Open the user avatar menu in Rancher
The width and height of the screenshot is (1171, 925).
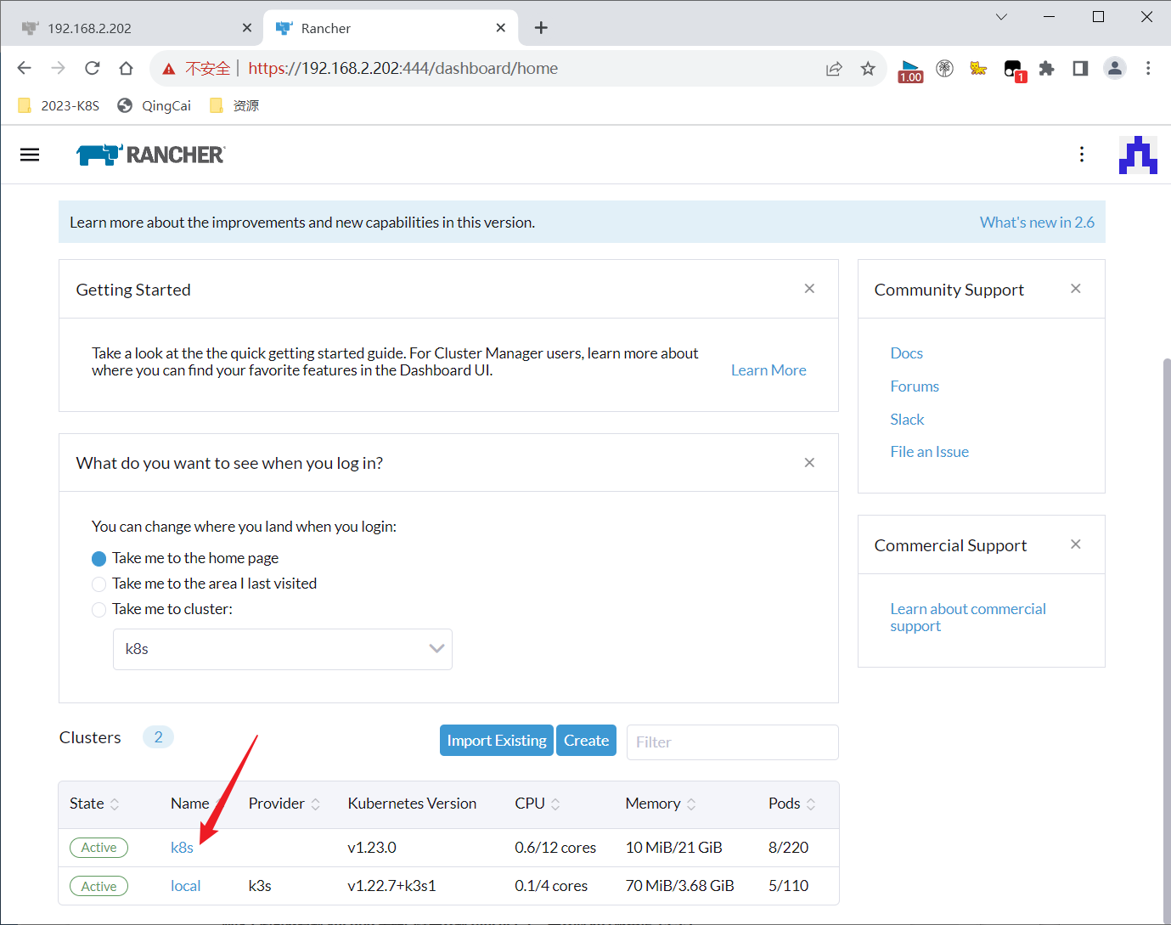click(x=1137, y=155)
